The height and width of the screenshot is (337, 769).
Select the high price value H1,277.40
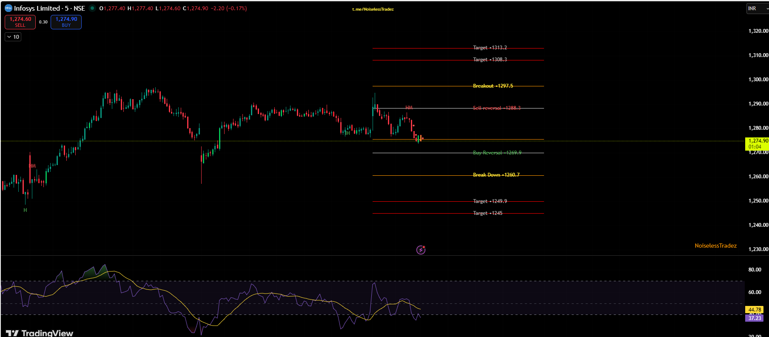140,9
